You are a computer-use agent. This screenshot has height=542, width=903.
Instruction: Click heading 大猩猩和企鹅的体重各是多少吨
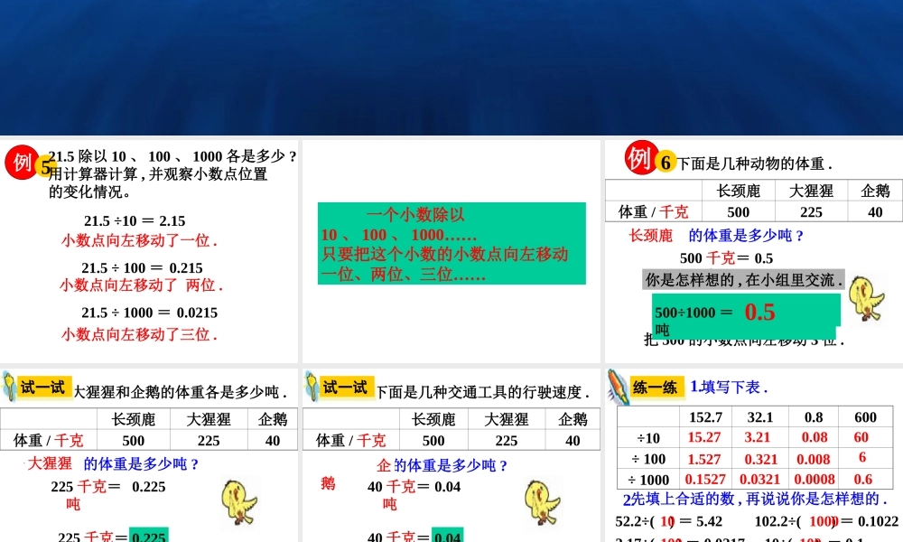click(180, 392)
